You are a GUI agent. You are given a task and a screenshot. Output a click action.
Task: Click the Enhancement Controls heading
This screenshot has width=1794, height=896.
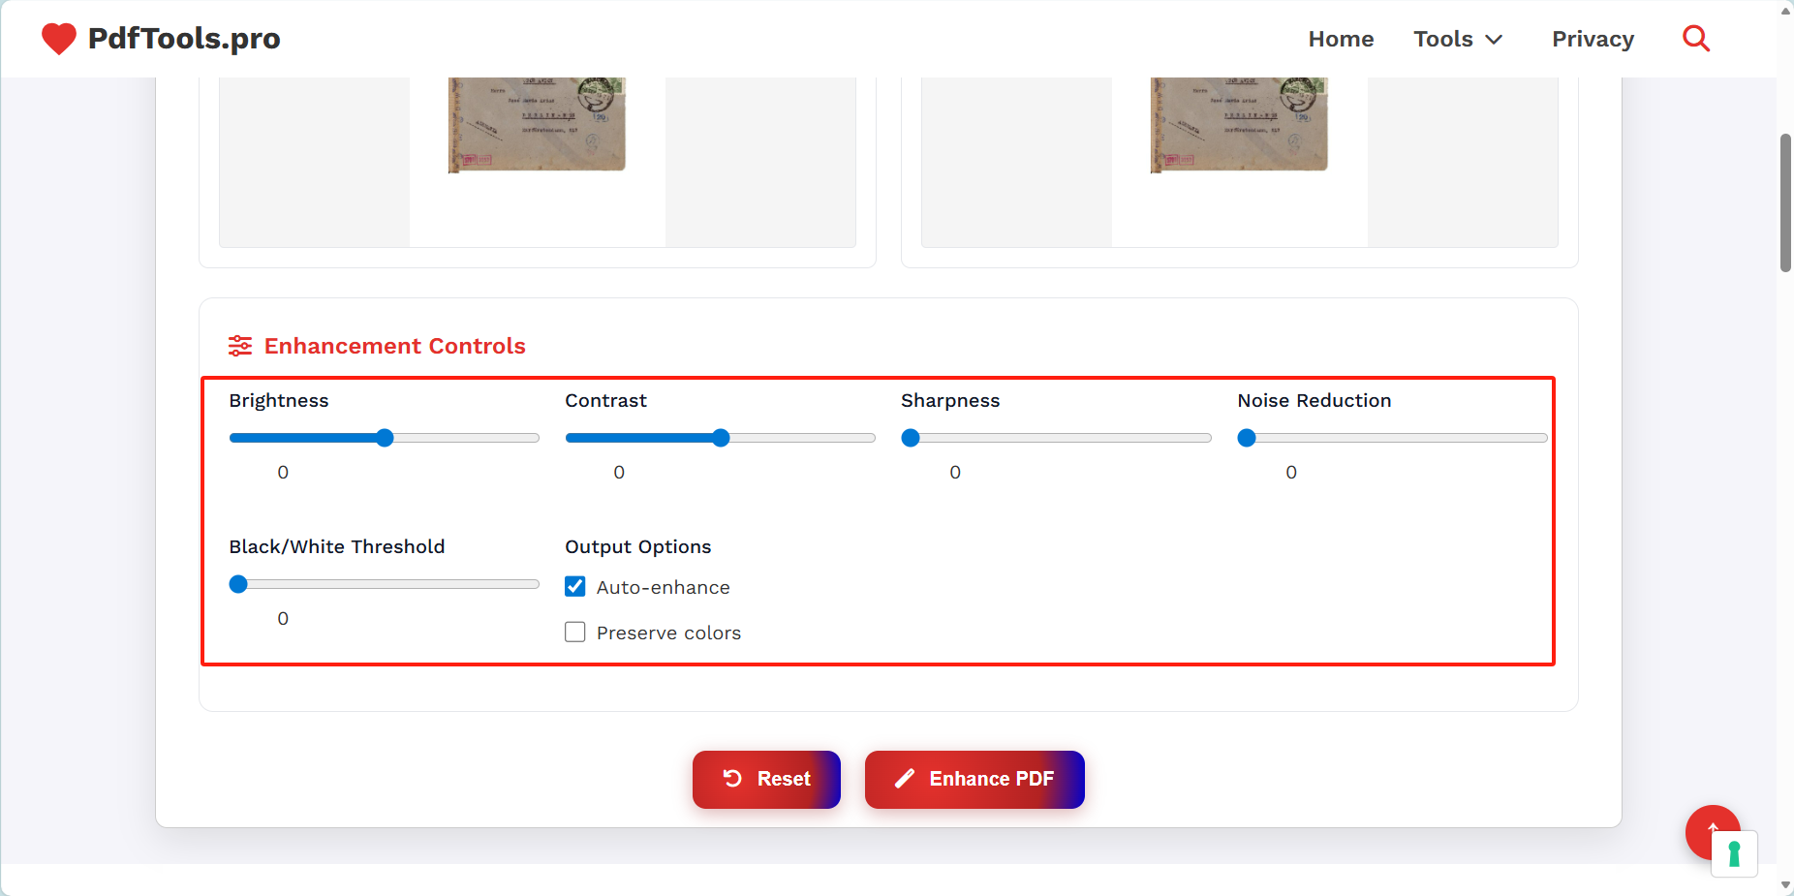395,346
